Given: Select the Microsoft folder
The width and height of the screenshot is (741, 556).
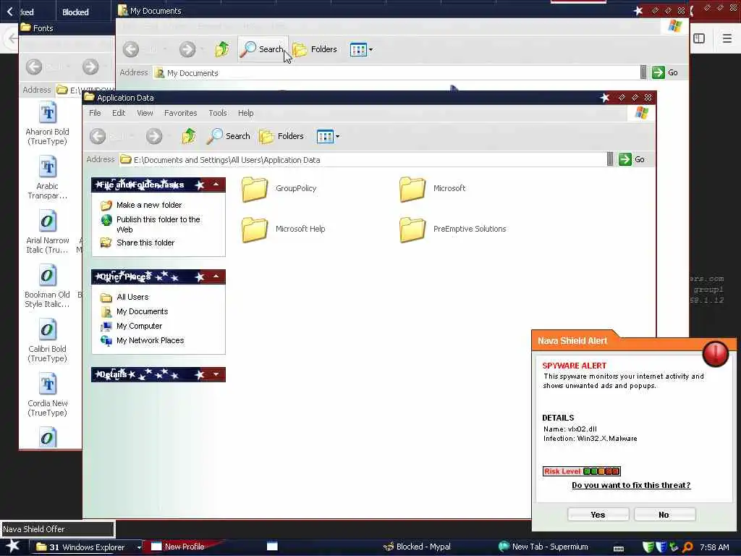Looking at the screenshot, I should (x=433, y=189).
